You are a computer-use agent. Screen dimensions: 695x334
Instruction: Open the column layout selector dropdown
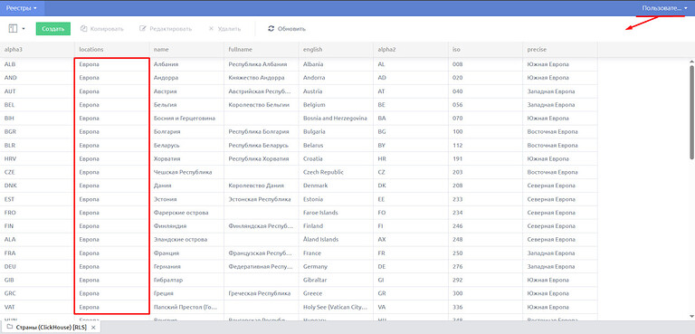(x=16, y=28)
